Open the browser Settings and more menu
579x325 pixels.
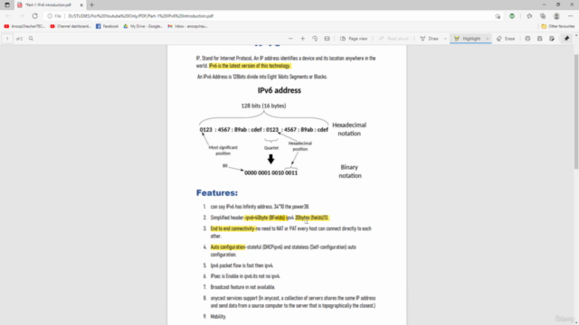(x=571, y=16)
